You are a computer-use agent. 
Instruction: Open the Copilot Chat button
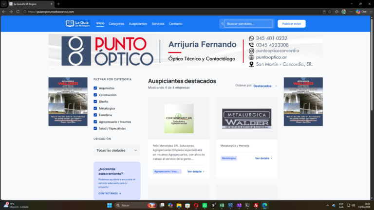[361, 12]
